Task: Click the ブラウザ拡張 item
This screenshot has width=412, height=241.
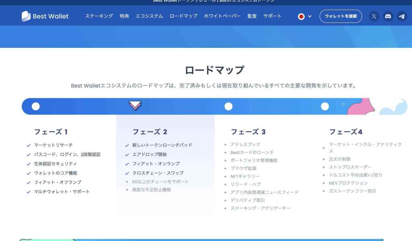Action: 243,168
